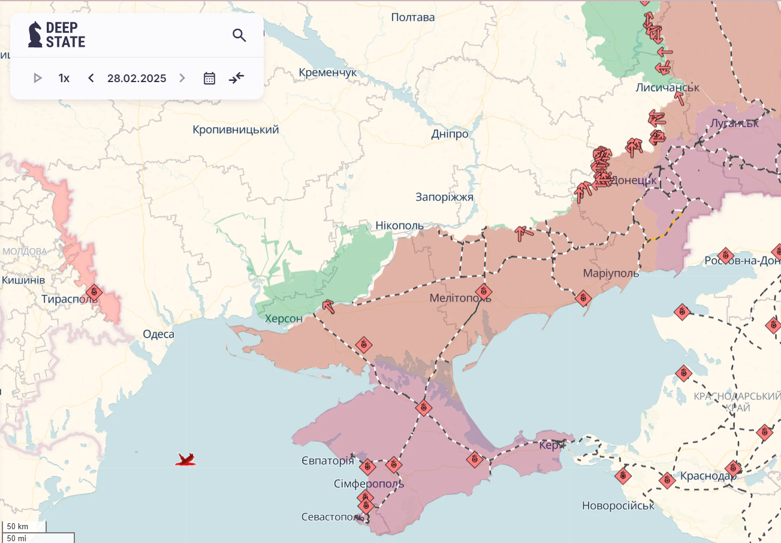Select the diamond marker above Новоросійськ

[x=623, y=476]
